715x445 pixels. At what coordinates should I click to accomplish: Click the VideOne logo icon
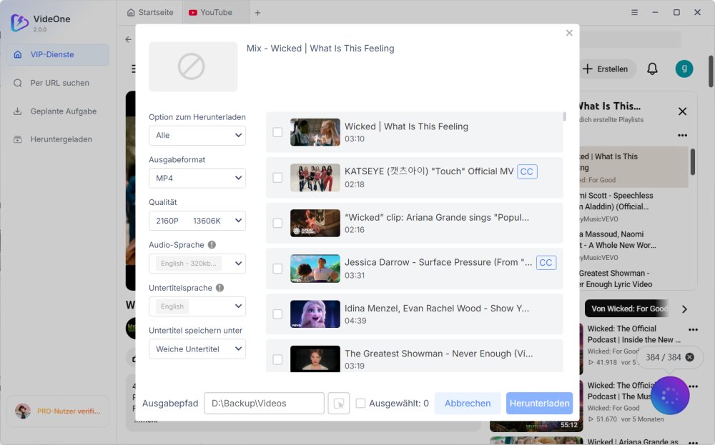click(x=19, y=22)
